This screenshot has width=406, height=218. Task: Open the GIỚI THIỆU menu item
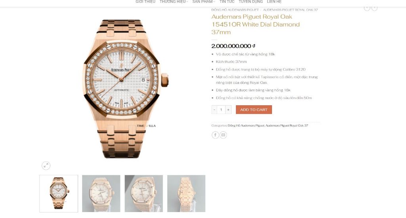145,2
